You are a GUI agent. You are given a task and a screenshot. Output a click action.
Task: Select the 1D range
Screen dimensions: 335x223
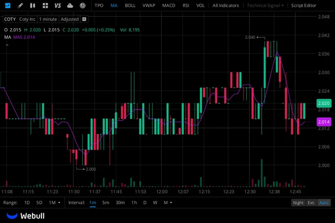coord(27,202)
